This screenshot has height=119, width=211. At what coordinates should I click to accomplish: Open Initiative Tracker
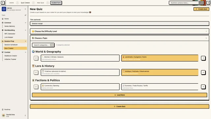point(10,59)
